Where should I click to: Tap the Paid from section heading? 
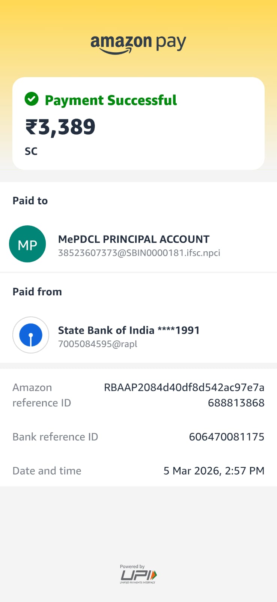coord(37,292)
